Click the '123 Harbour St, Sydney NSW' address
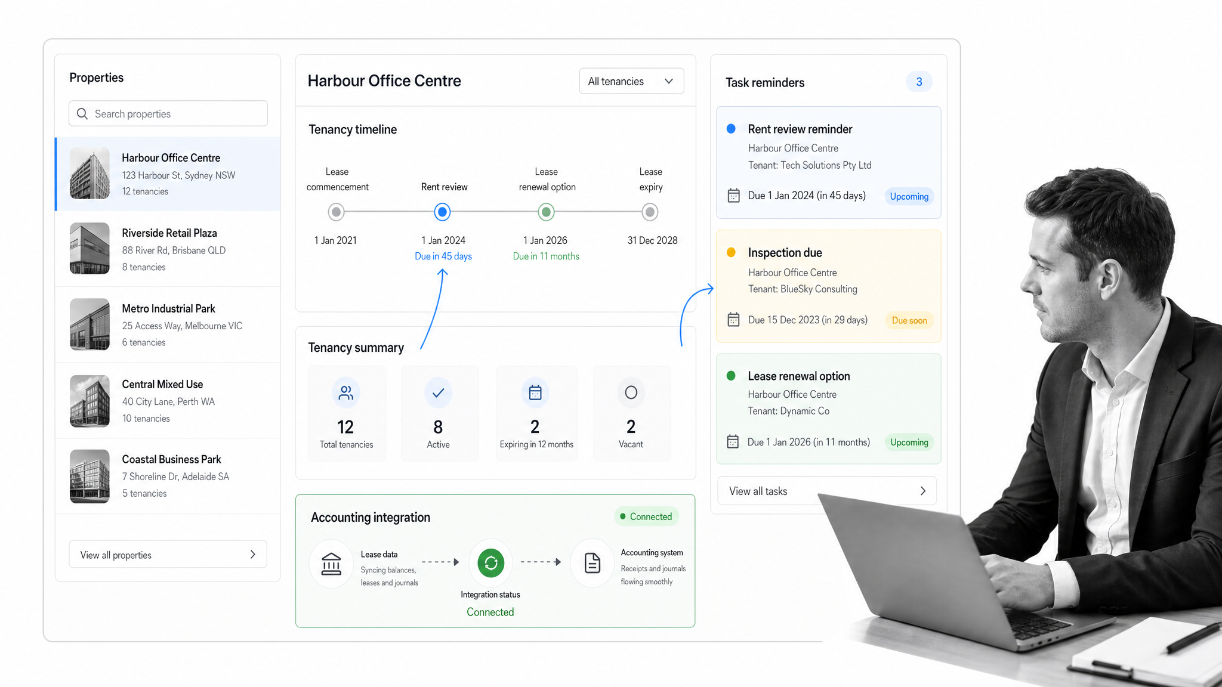 [x=178, y=175]
